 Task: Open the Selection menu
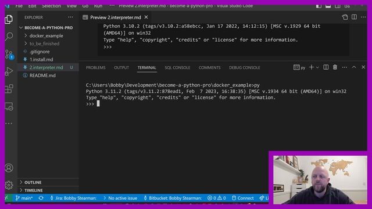point(51,6)
